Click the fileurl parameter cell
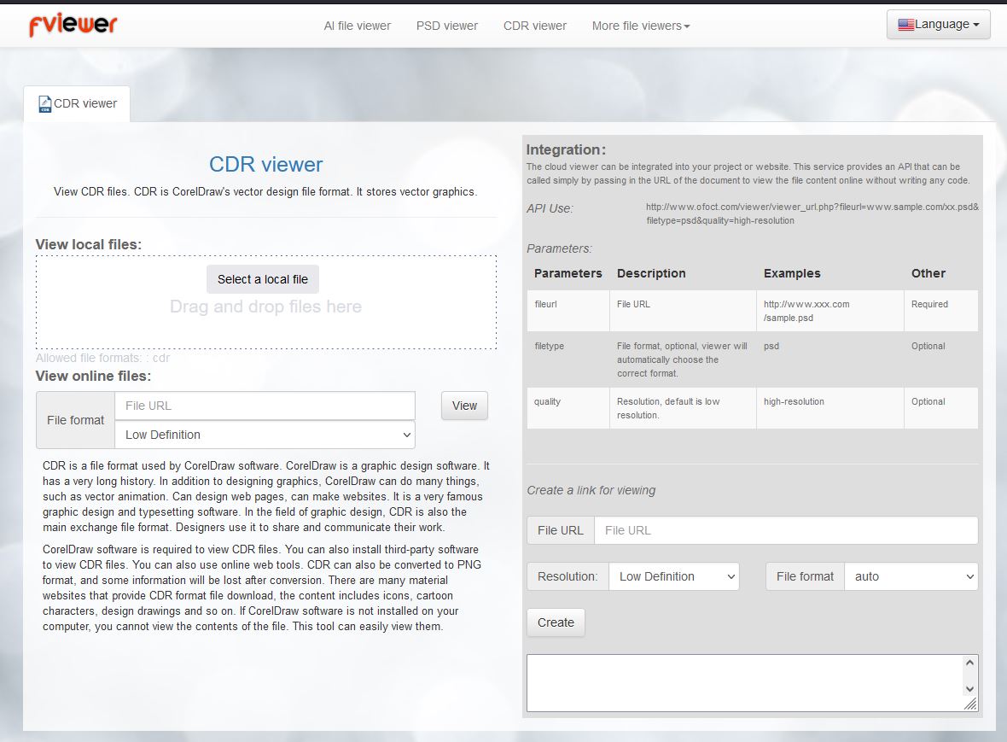This screenshot has width=1007, height=742. [x=568, y=311]
